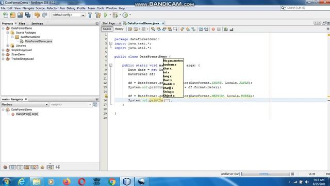This screenshot has width=330, height=186.
Task: Toggle Show Inner Classes in Navigator
Action: pos(35,167)
